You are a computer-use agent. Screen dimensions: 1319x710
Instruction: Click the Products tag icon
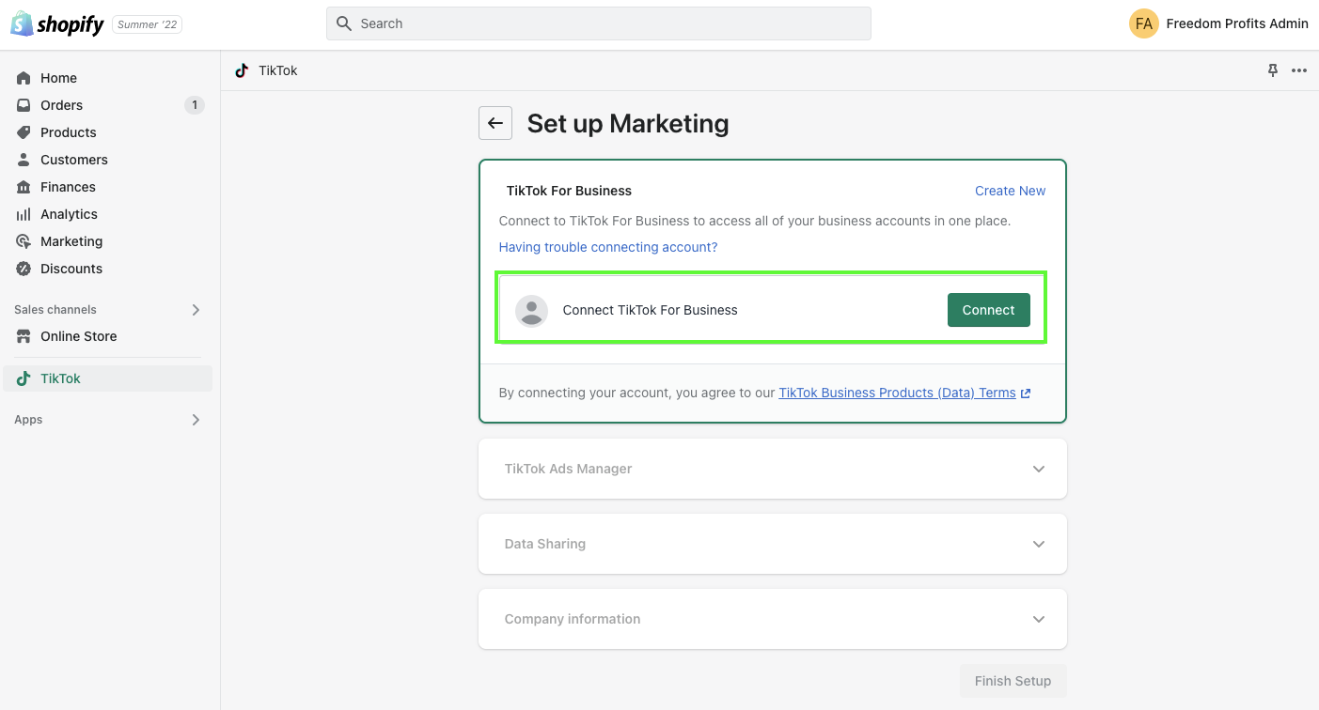24,132
